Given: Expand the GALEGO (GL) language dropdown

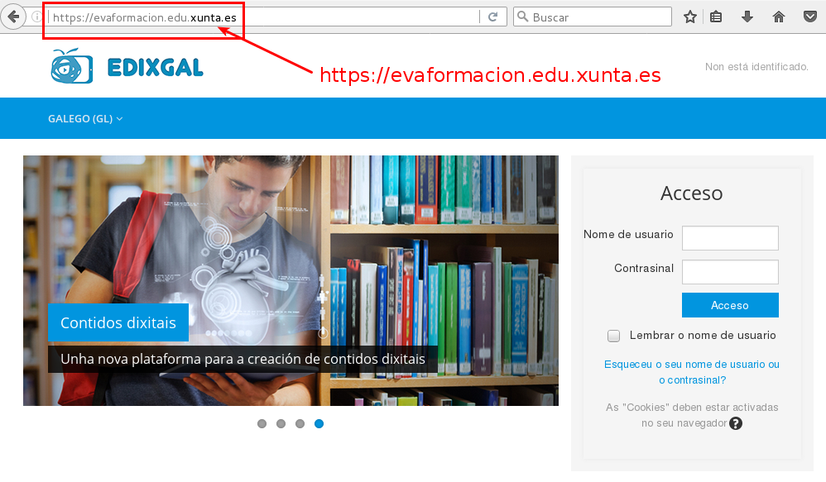Looking at the screenshot, I should pyautogui.click(x=85, y=118).
